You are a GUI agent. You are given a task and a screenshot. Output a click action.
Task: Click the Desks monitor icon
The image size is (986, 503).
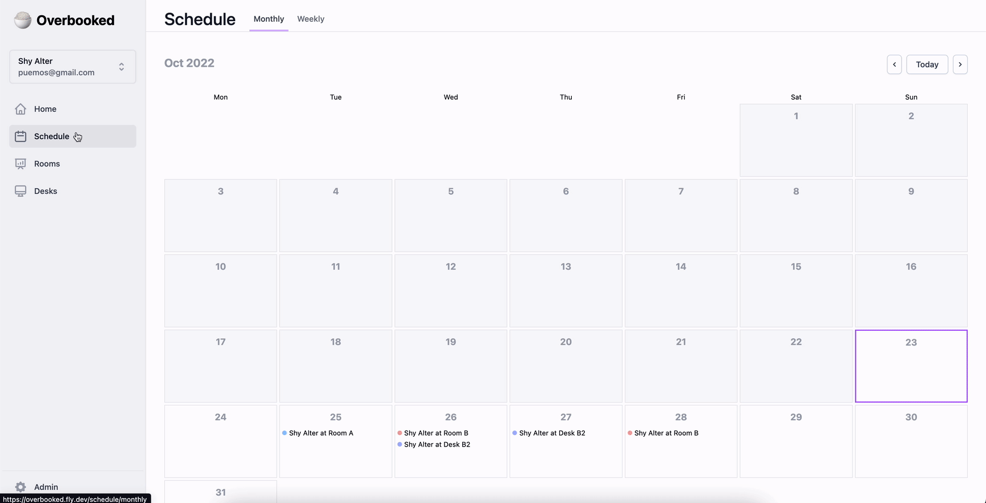click(x=21, y=191)
